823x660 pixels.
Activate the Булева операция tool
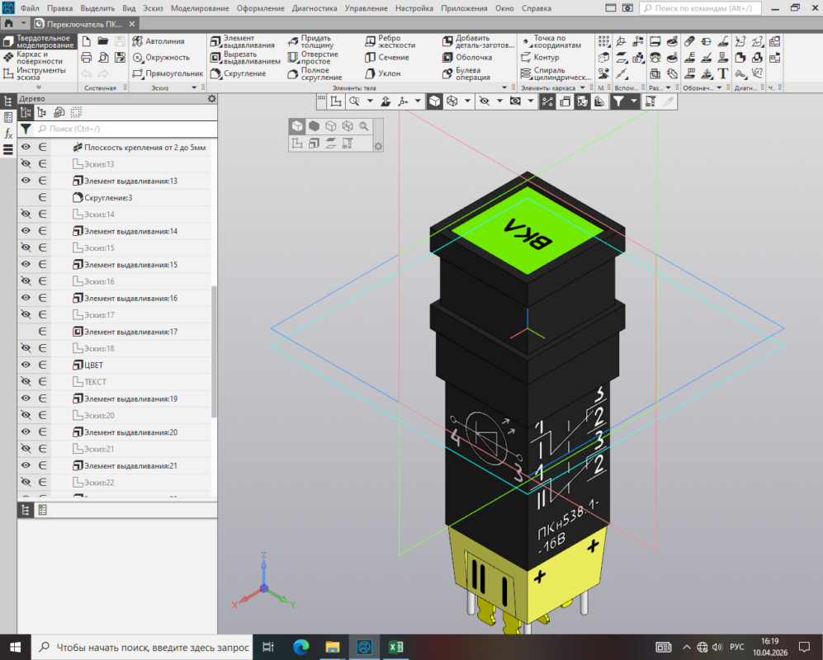(471, 73)
